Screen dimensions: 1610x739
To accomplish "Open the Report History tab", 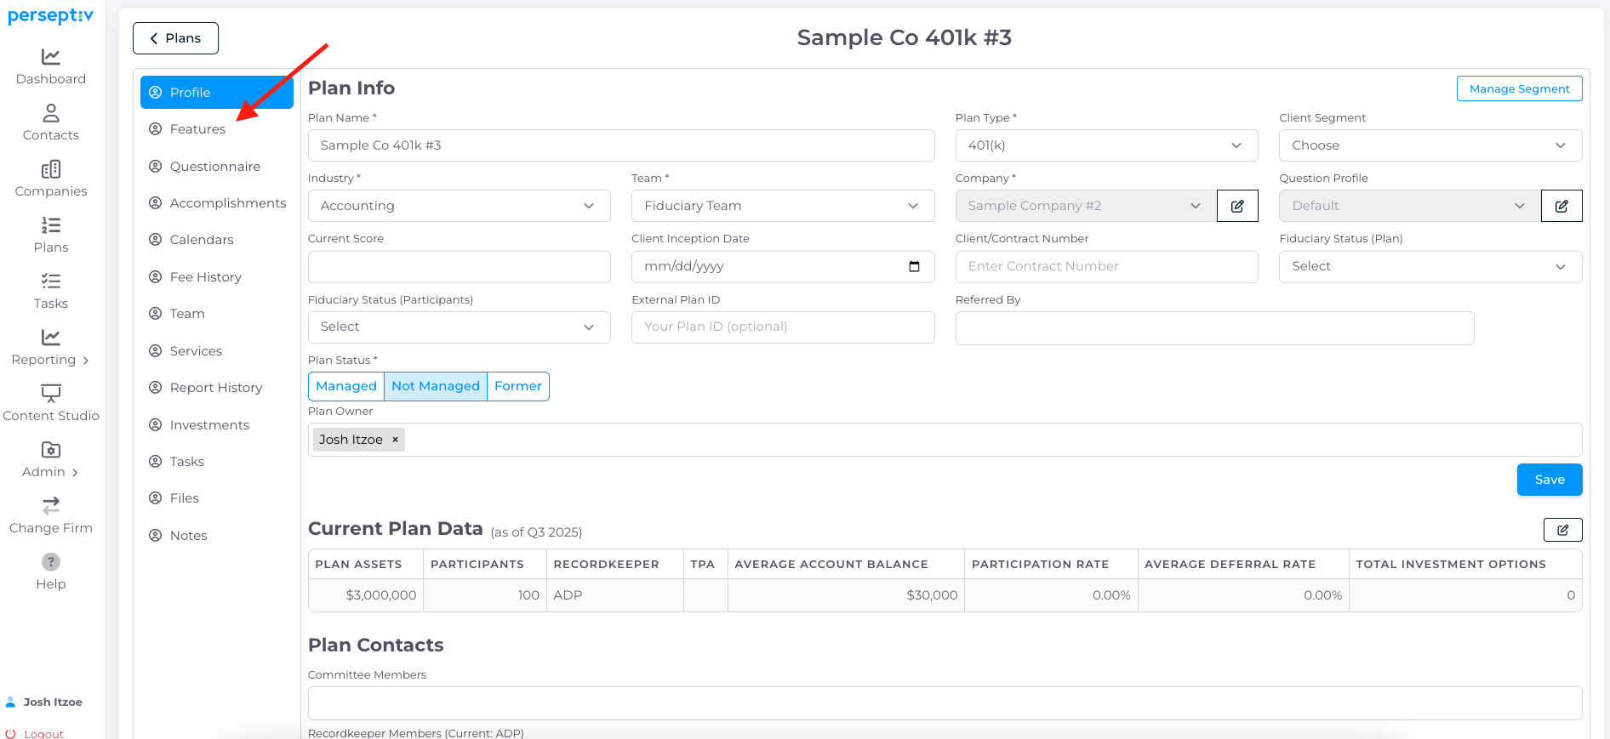I will point(216,388).
